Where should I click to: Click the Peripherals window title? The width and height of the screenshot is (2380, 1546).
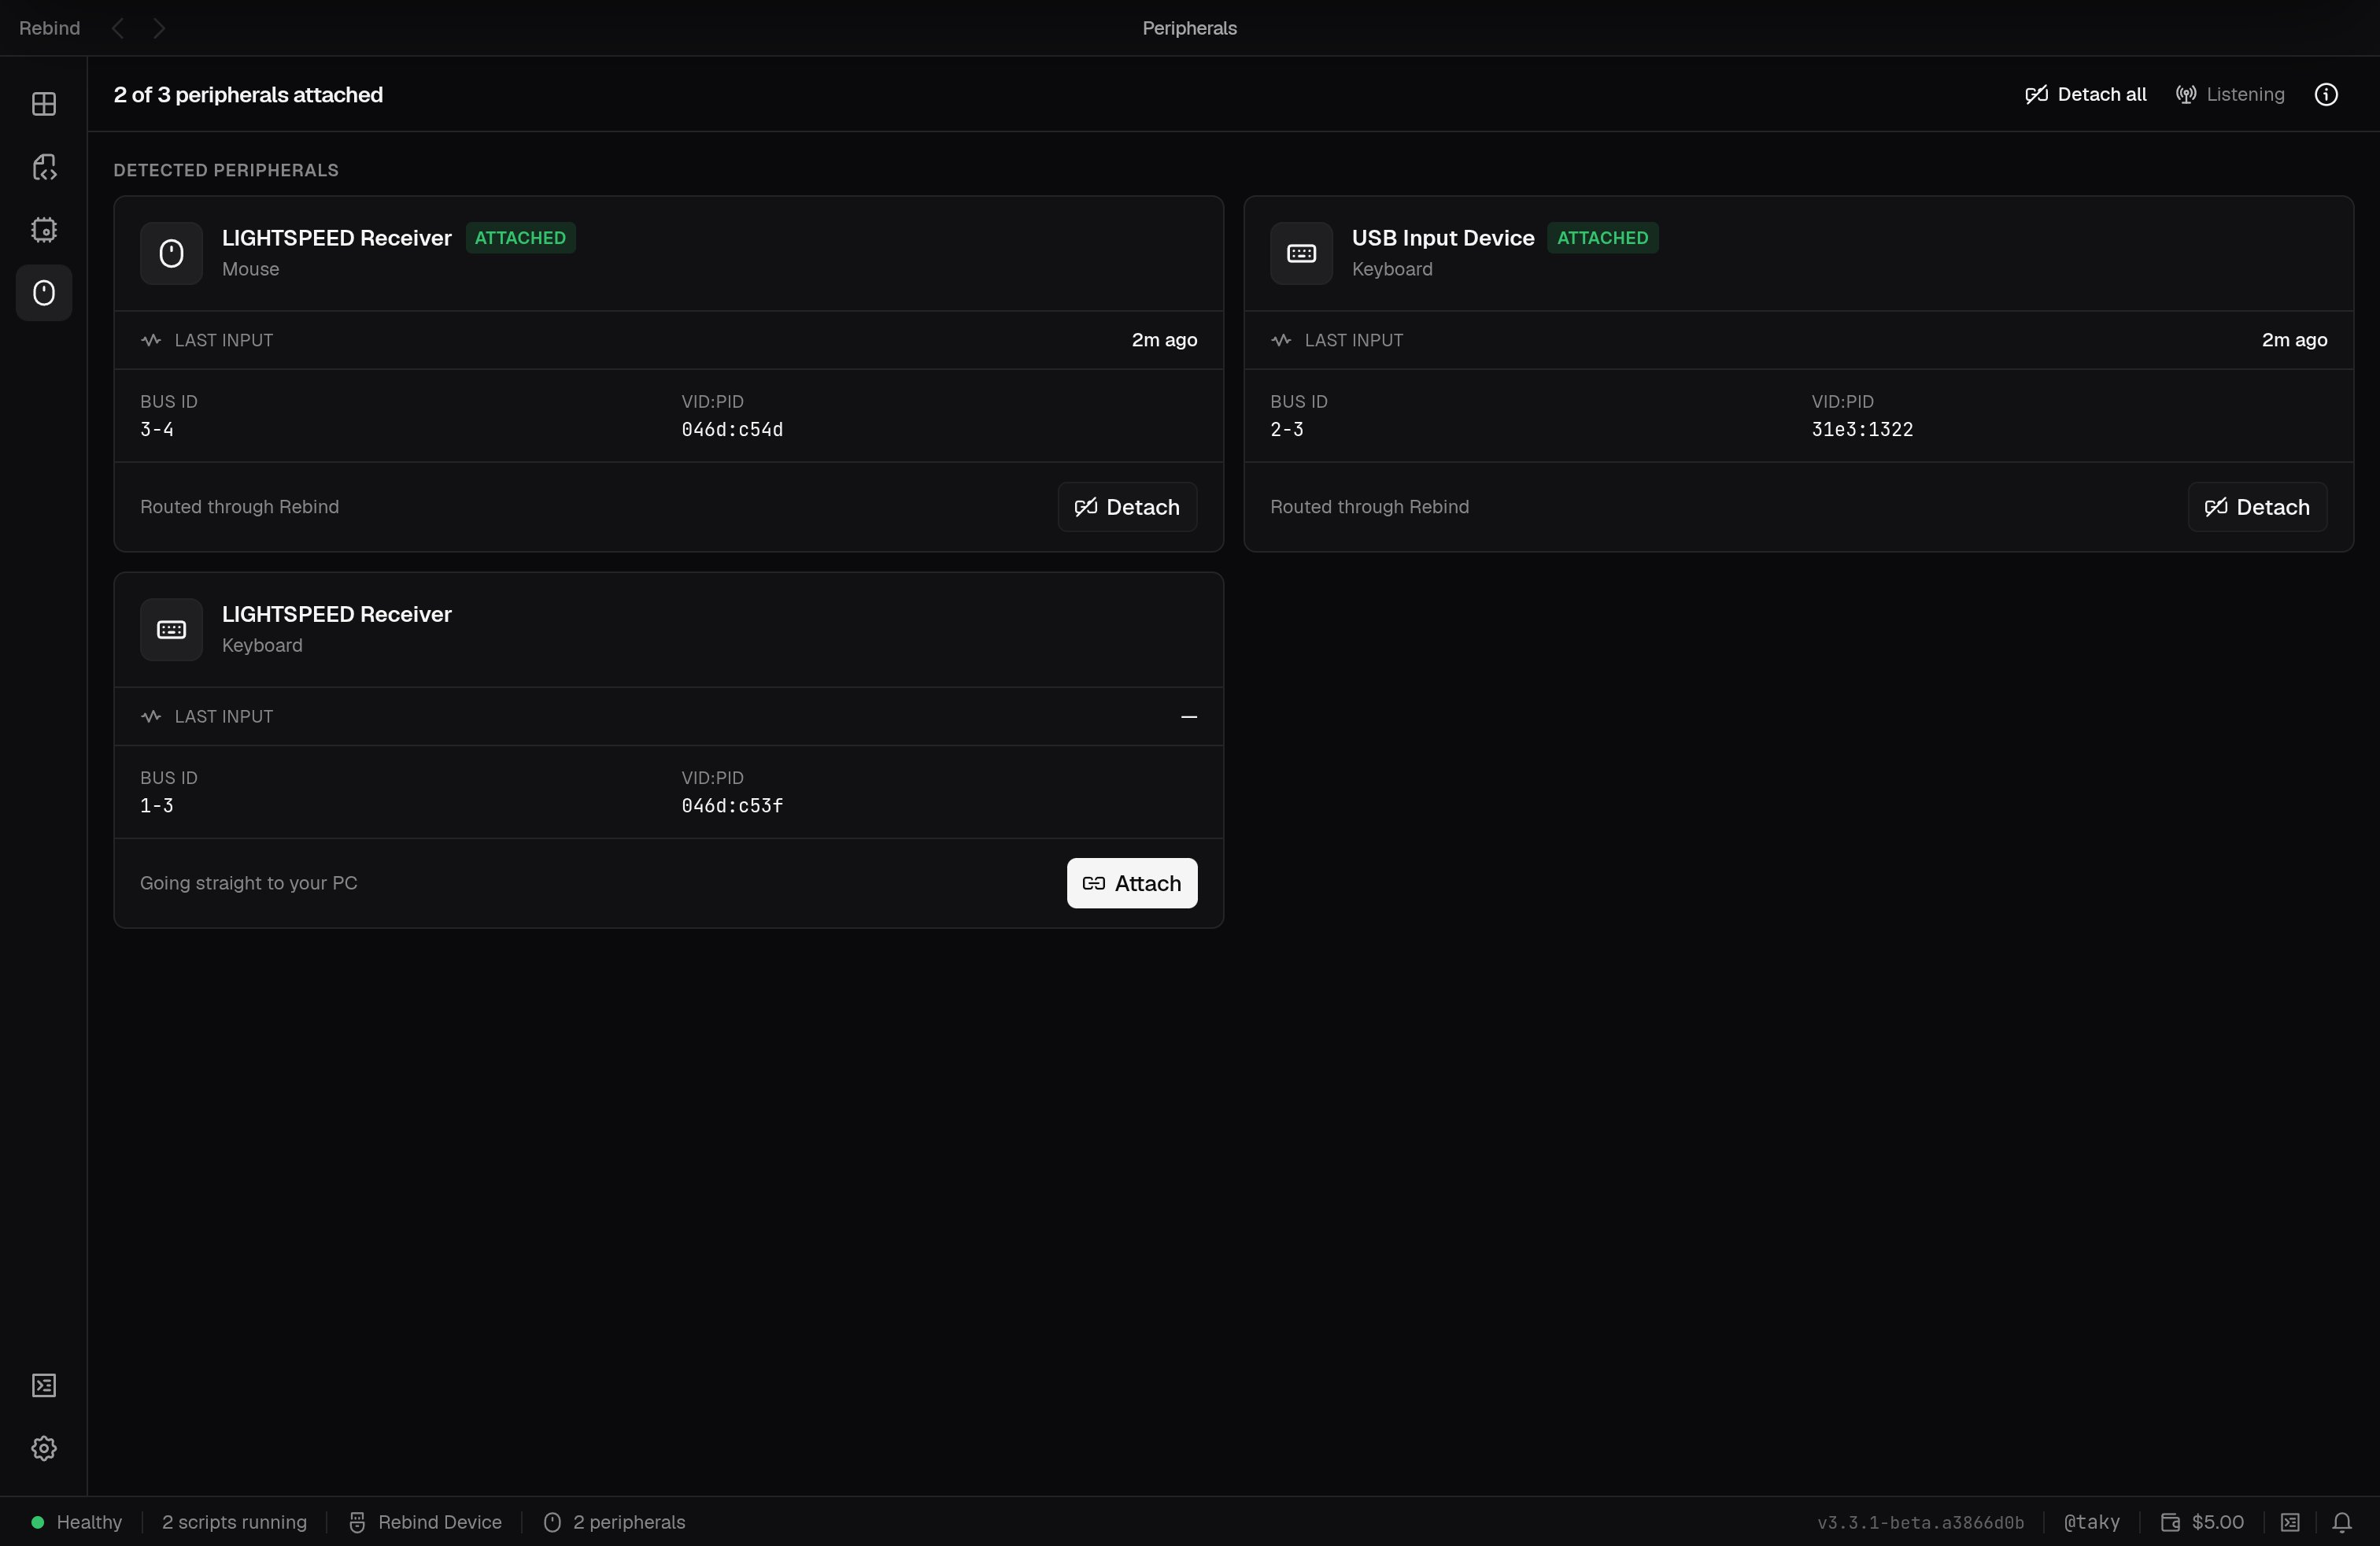(x=1189, y=28)
